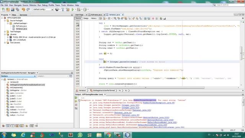The width and height of the screenshot is (245, 138).
Task: Click the Shift Line Right editor icon
Action: [149, 18]
